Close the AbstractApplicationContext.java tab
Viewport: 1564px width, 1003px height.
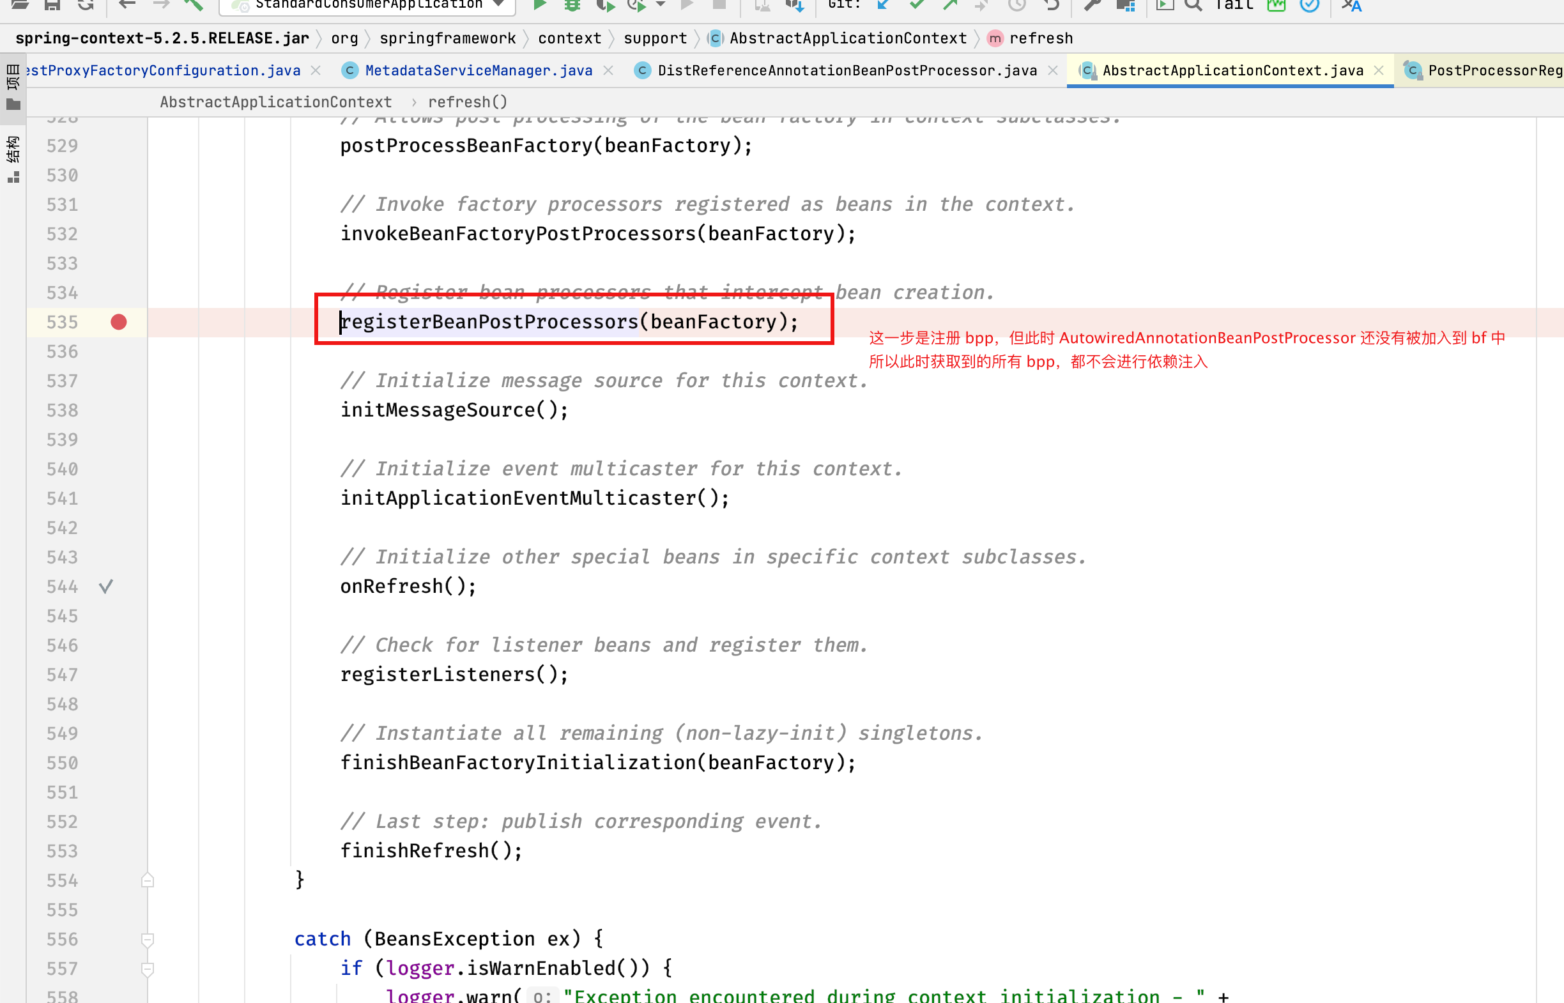(1379, 70)
